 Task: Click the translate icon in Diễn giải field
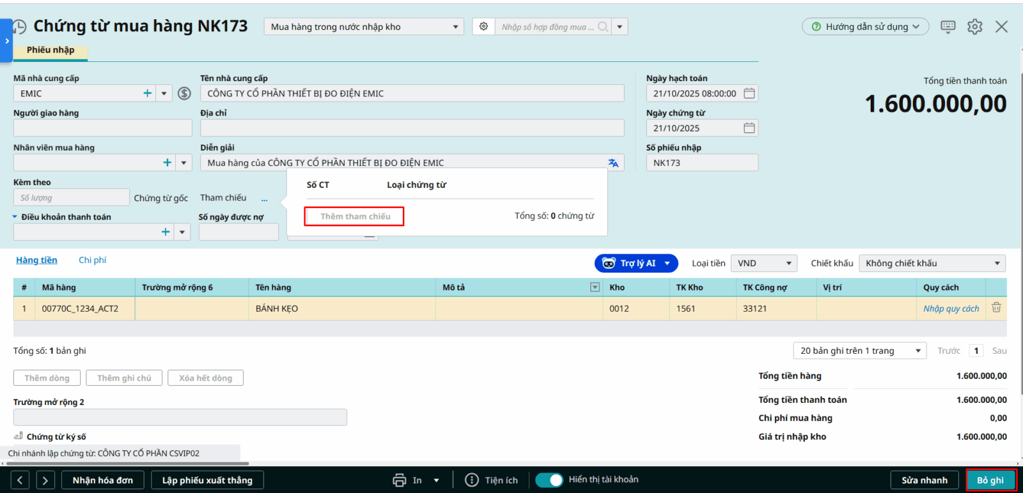click(613, 163)
